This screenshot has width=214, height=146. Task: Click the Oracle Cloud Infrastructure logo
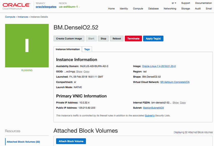16,6
